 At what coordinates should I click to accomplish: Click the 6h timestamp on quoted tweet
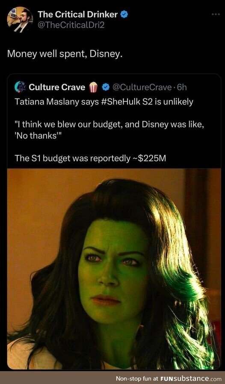coord(182,87)
